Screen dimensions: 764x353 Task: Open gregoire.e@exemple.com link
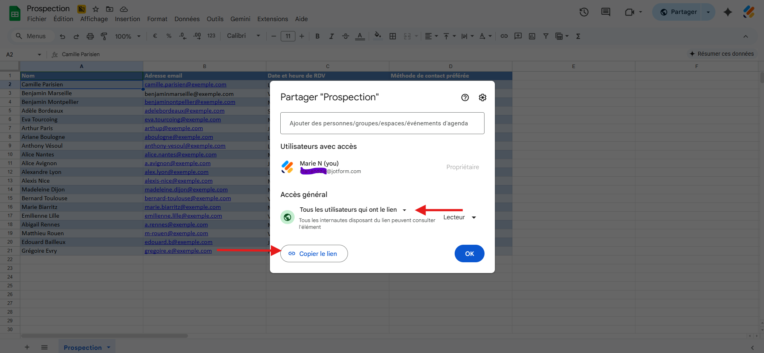[178, 251]
